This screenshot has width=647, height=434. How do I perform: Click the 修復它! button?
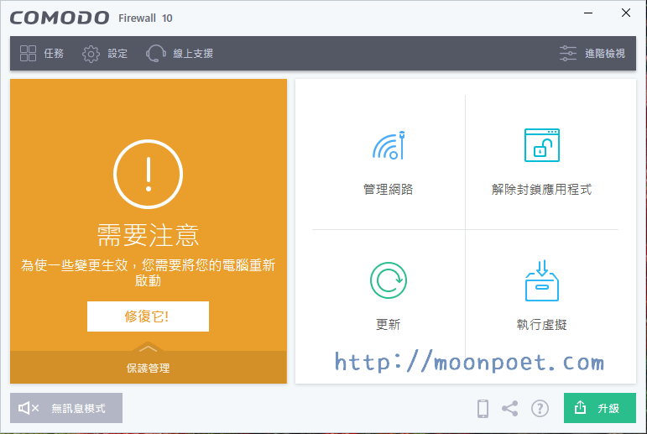pyautogui.click(x=148, y=316)
